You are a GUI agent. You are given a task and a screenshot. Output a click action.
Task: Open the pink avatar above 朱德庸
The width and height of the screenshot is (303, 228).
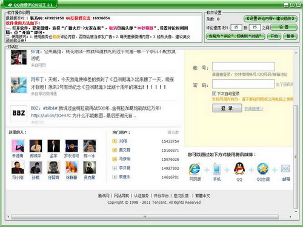coord(18,146)
